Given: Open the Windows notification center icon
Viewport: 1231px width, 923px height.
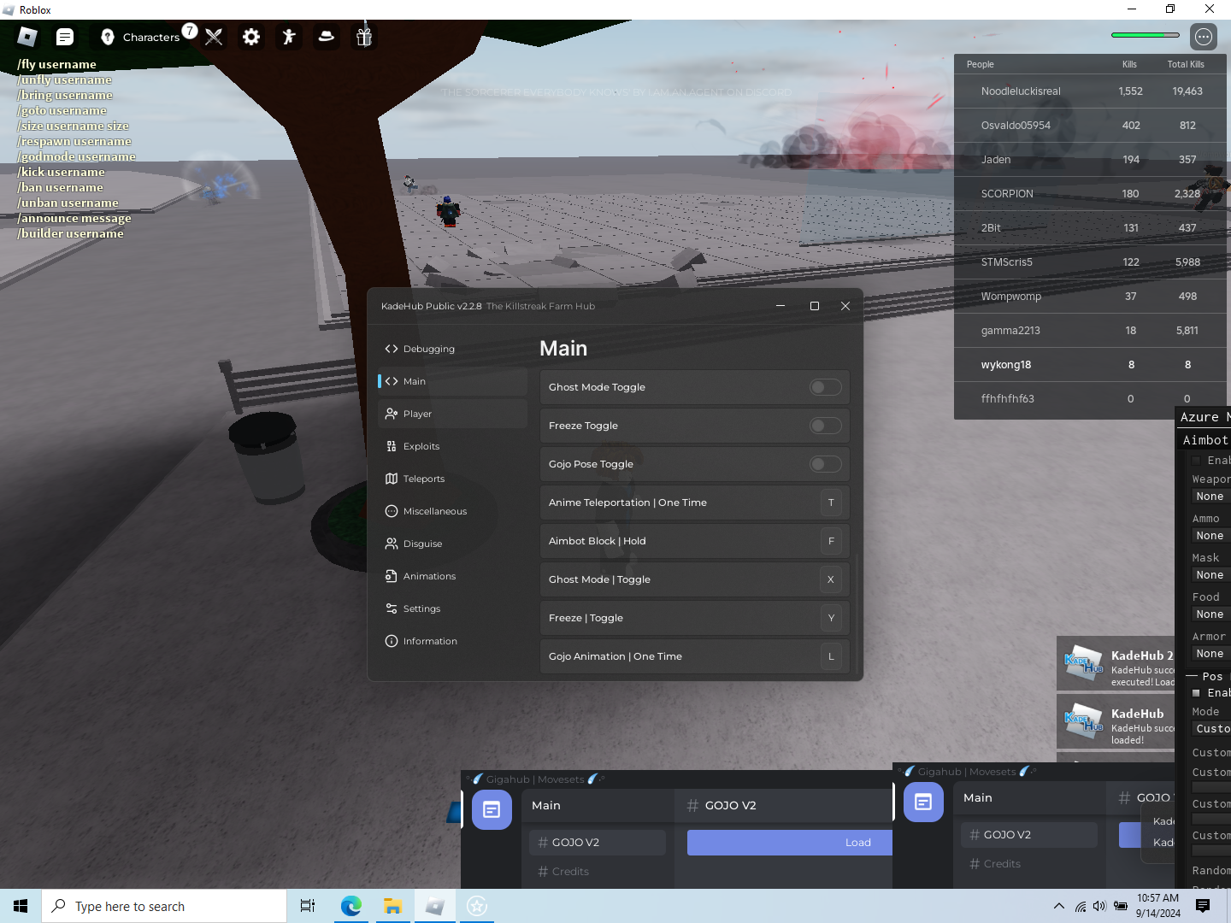Looking at the screenshot, I should tap(1203, 906).
